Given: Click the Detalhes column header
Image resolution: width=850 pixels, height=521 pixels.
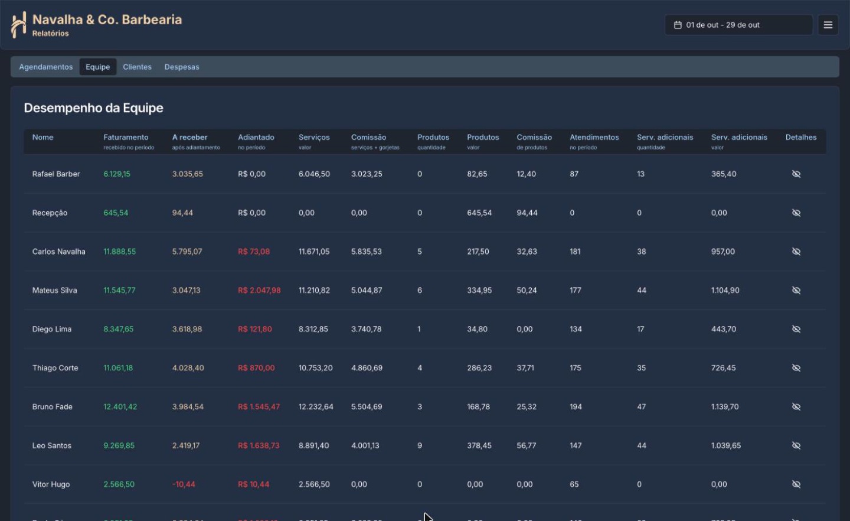Looking at the screenshot, I should [801, 137].
